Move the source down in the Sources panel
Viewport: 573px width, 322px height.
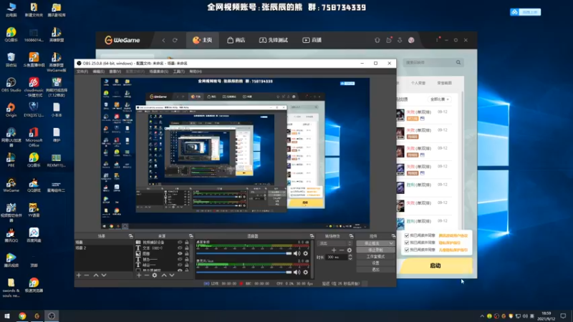172,275
